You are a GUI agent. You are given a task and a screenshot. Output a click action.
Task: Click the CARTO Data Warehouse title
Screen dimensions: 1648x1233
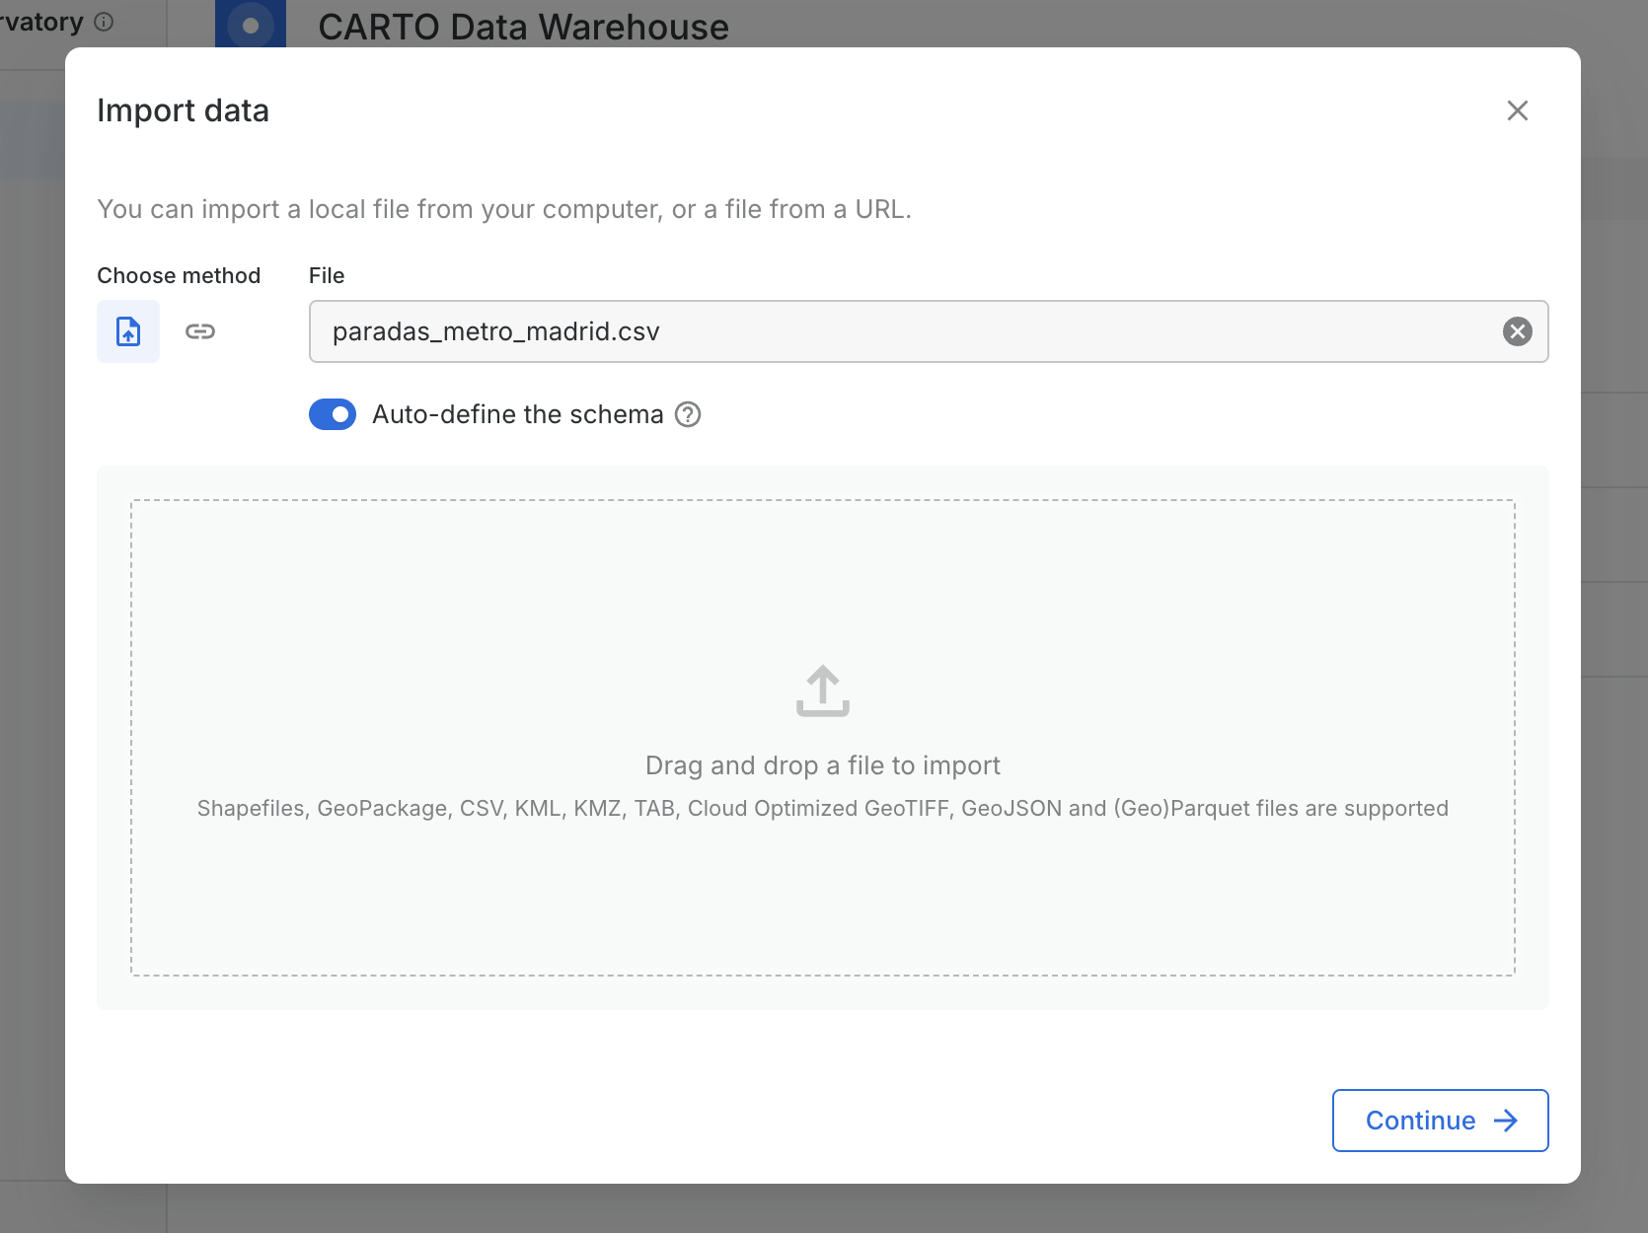coord(523,27)
